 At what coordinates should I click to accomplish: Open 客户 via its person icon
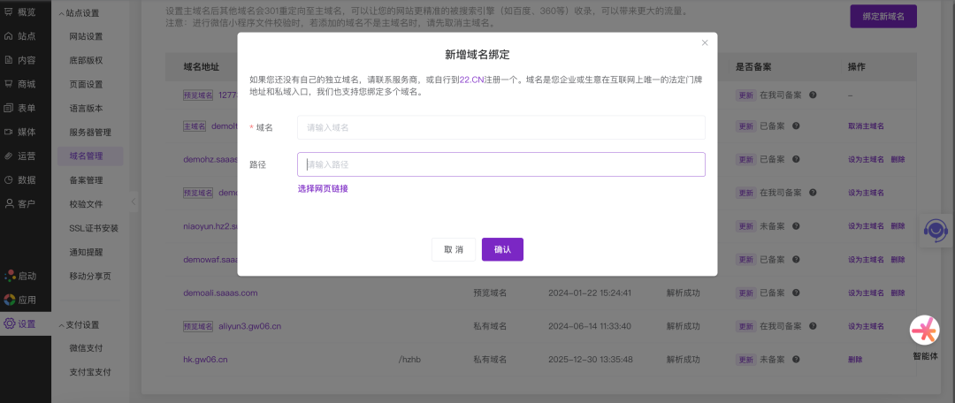10,204
